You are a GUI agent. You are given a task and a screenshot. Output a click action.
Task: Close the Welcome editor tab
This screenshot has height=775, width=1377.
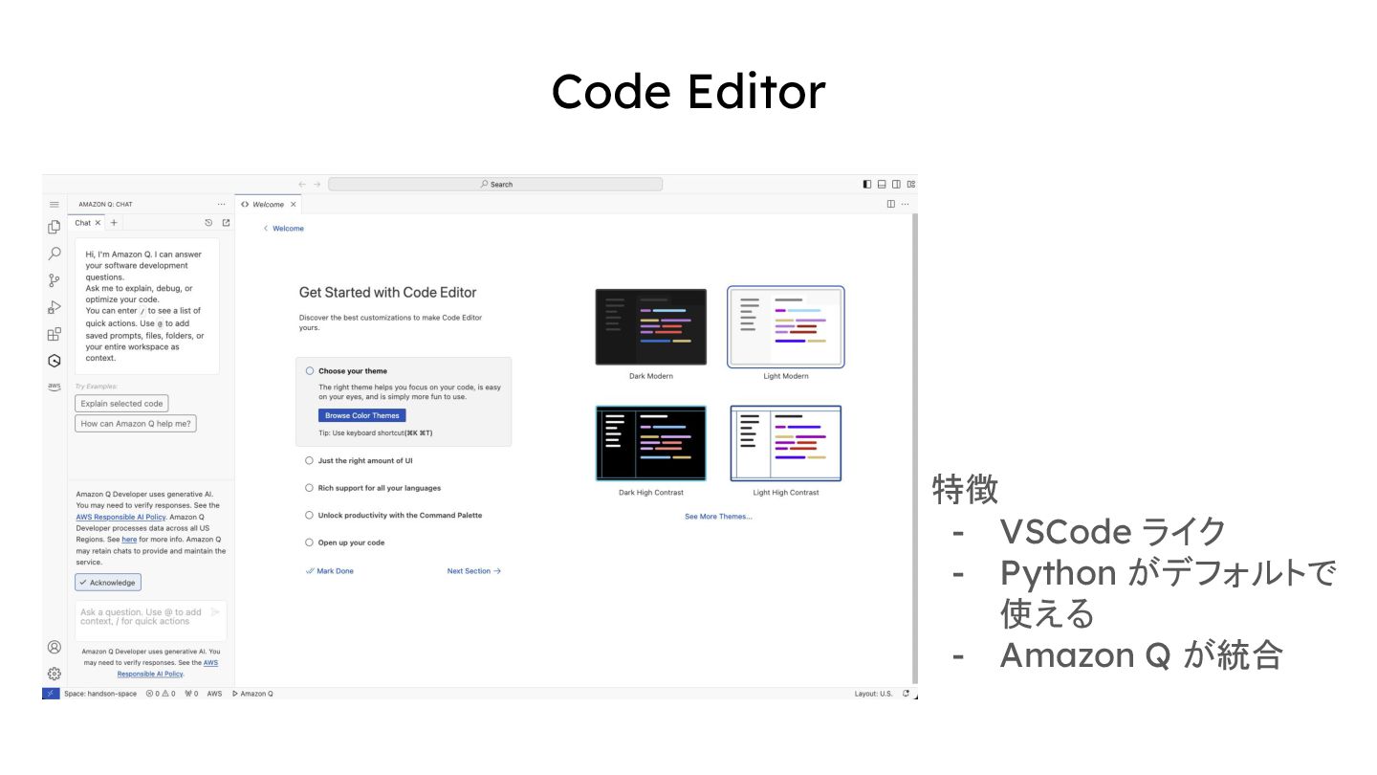[294, 204]
